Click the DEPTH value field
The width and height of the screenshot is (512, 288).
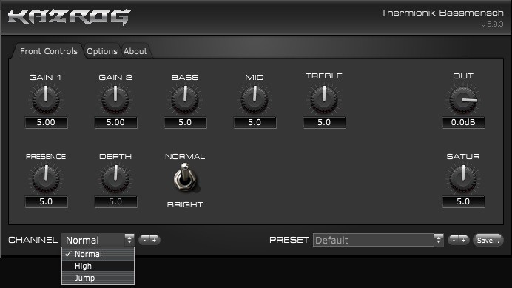coord(115,201)
